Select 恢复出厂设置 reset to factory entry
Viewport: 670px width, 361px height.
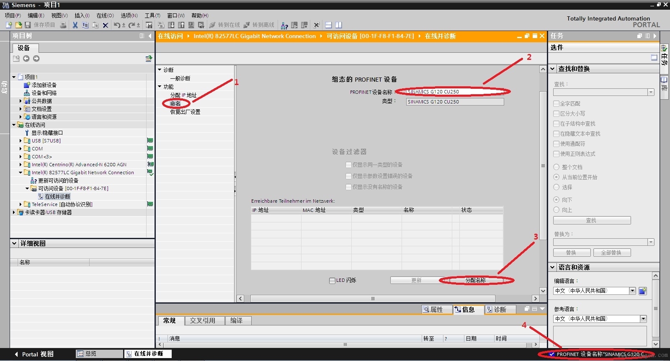[185, 112]
